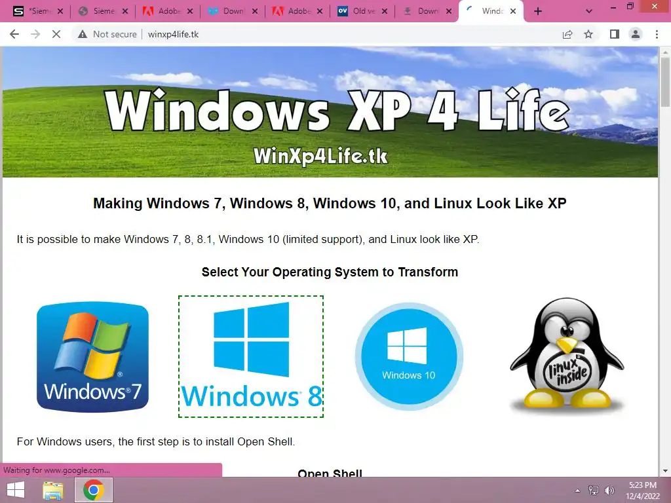This screenshot has width=671, height=503.
Task: Open the Windows Start button
Action: (16, 490)
